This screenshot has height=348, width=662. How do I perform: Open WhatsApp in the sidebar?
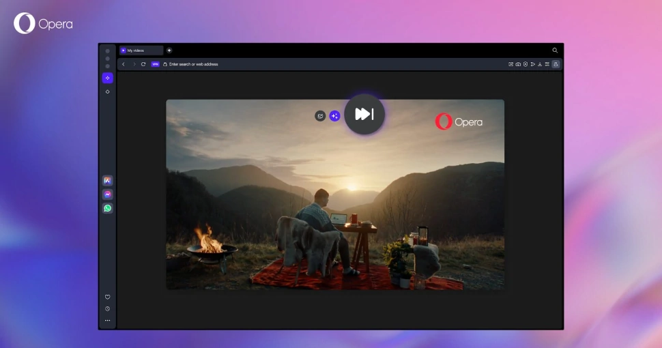(x=108, y=208)
